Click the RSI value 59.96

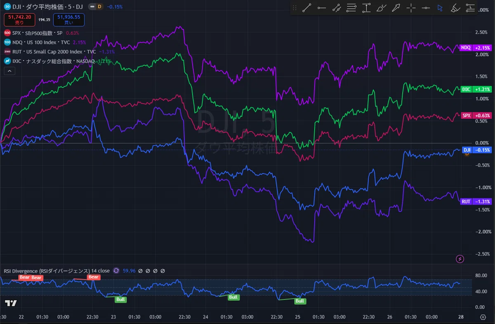point(129,271)
